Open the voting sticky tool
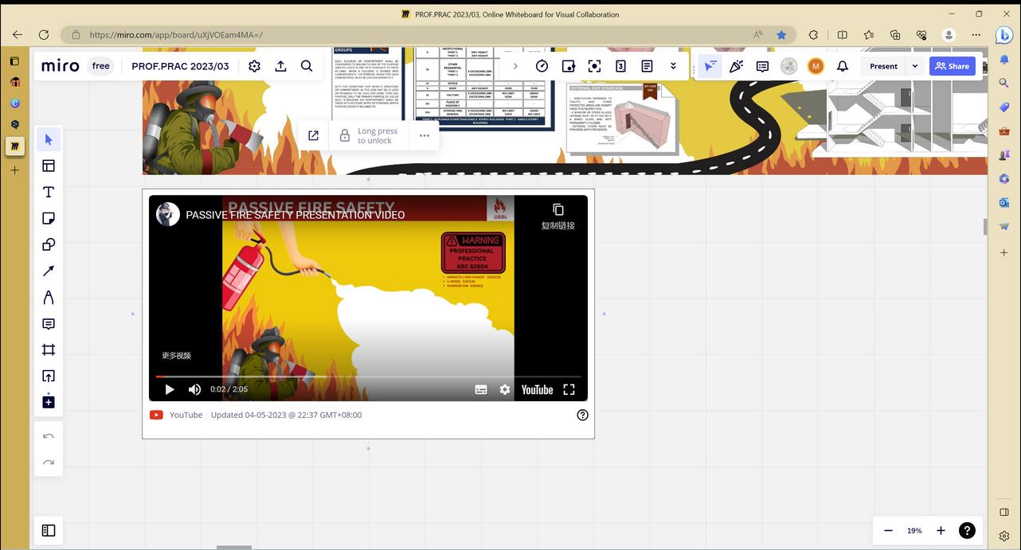The width and height of the screenshot is (1021, 550). click(568, 66)
